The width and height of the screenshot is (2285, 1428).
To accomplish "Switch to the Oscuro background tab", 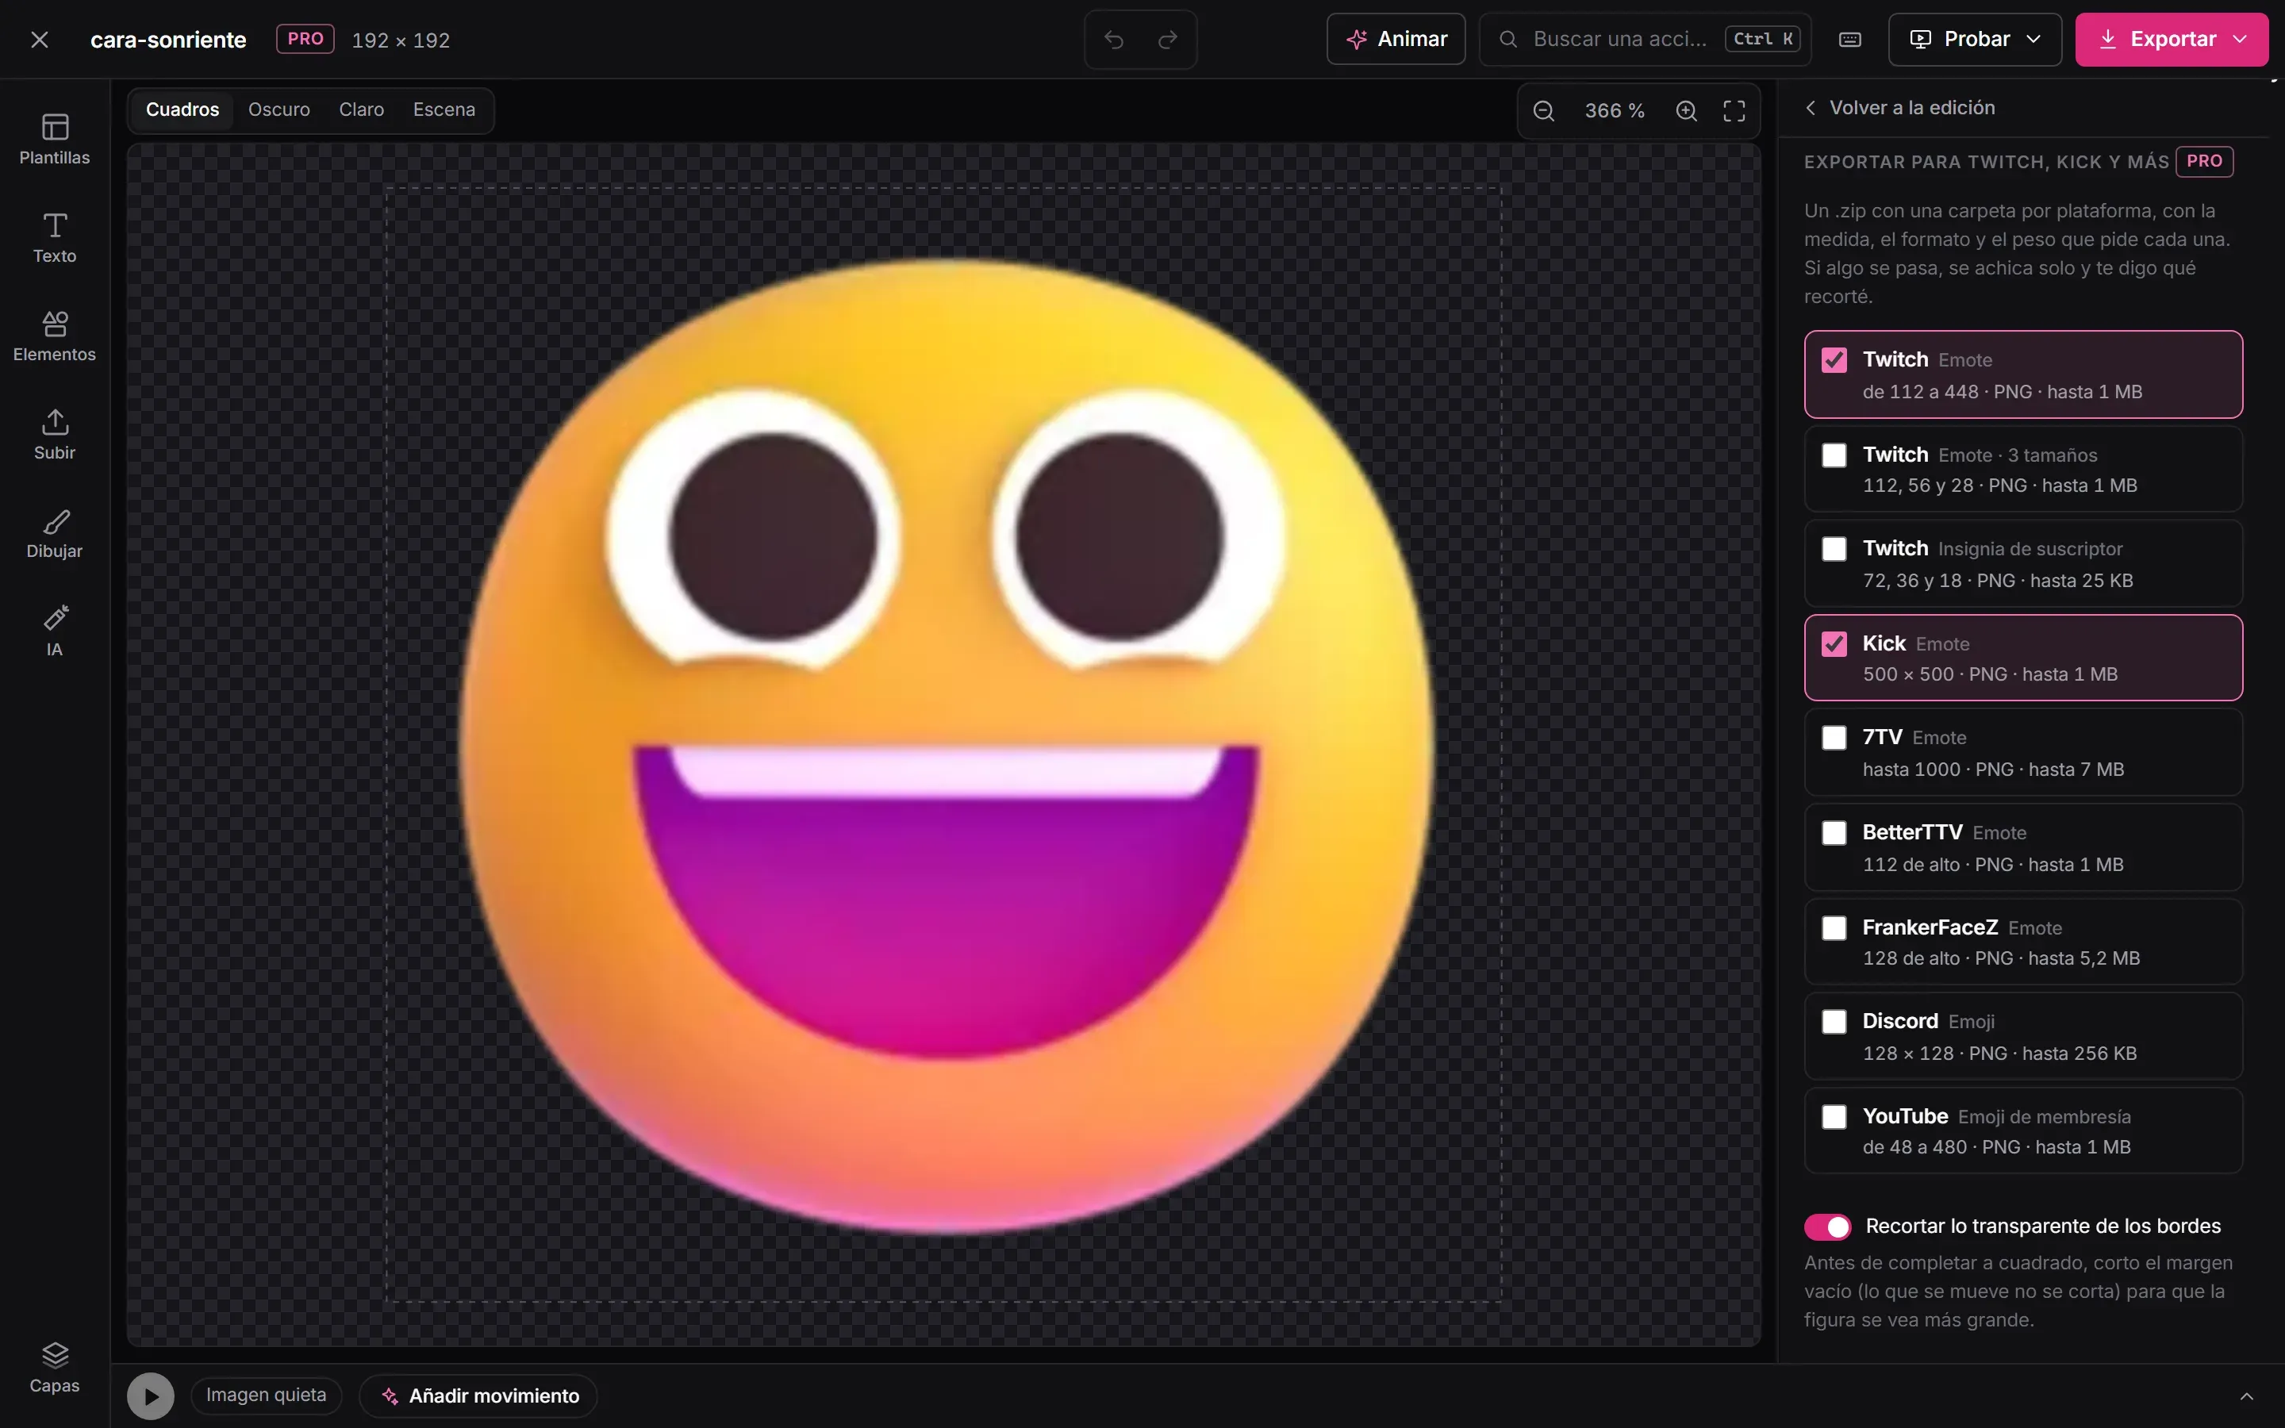I will pyautogui.click(x=279, y=110).
